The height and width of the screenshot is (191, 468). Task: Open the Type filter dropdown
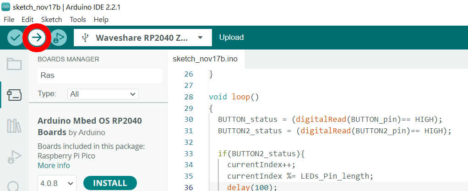tap(103, 94)
